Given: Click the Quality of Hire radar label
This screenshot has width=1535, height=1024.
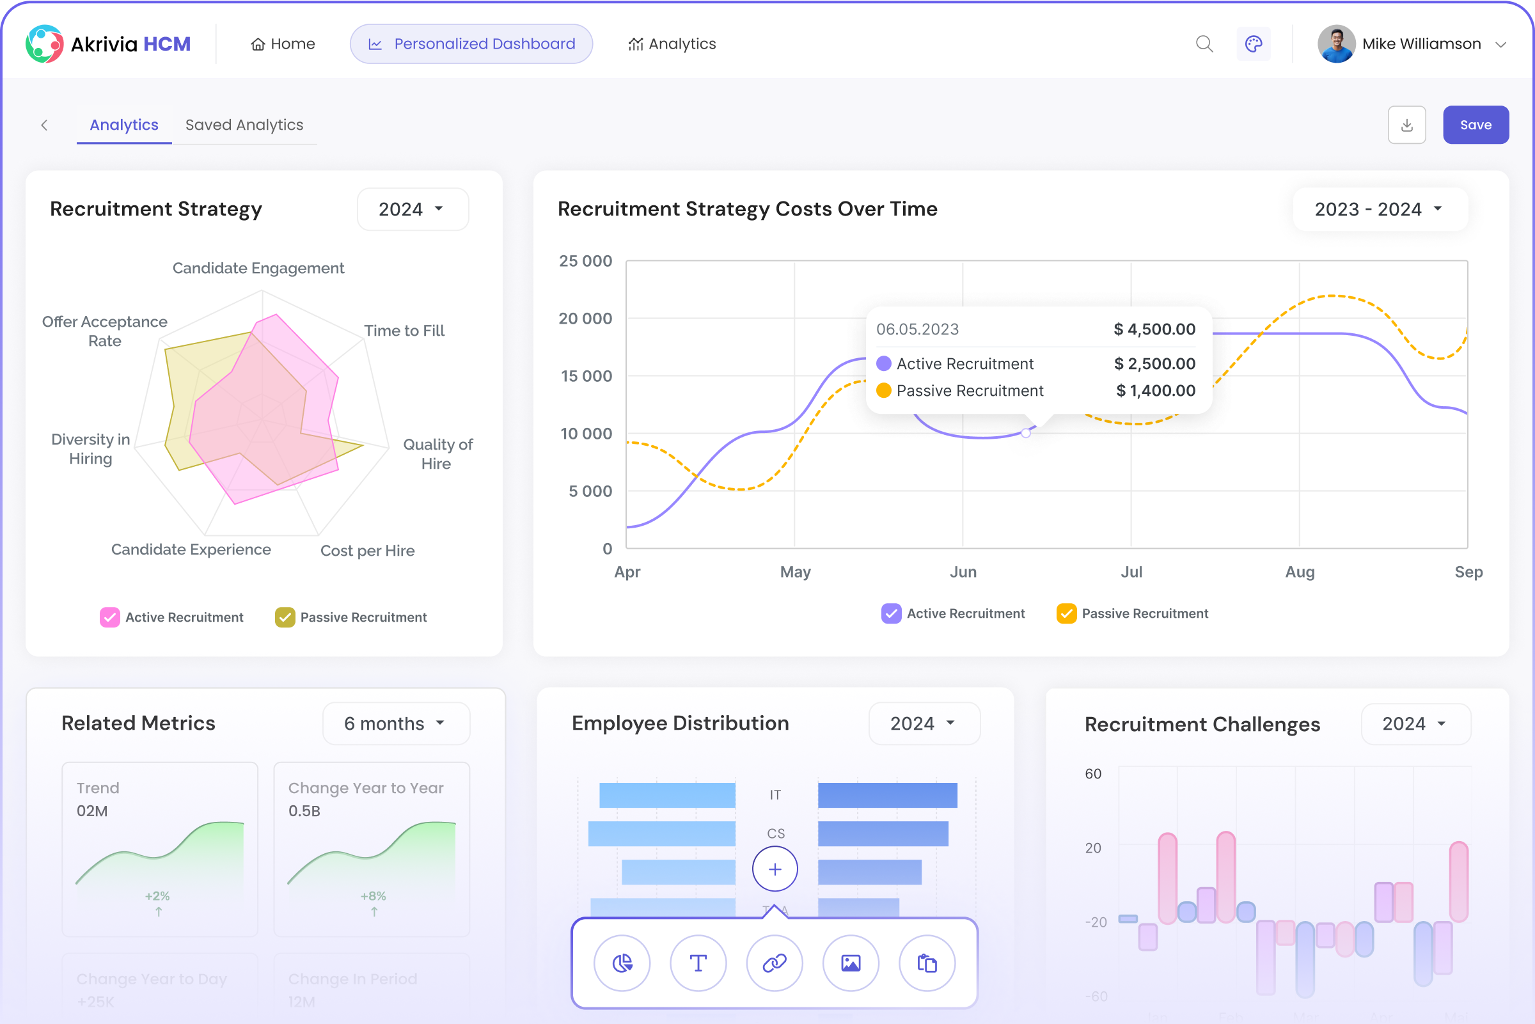Looking at the screenshot, I should pos(437,454).
